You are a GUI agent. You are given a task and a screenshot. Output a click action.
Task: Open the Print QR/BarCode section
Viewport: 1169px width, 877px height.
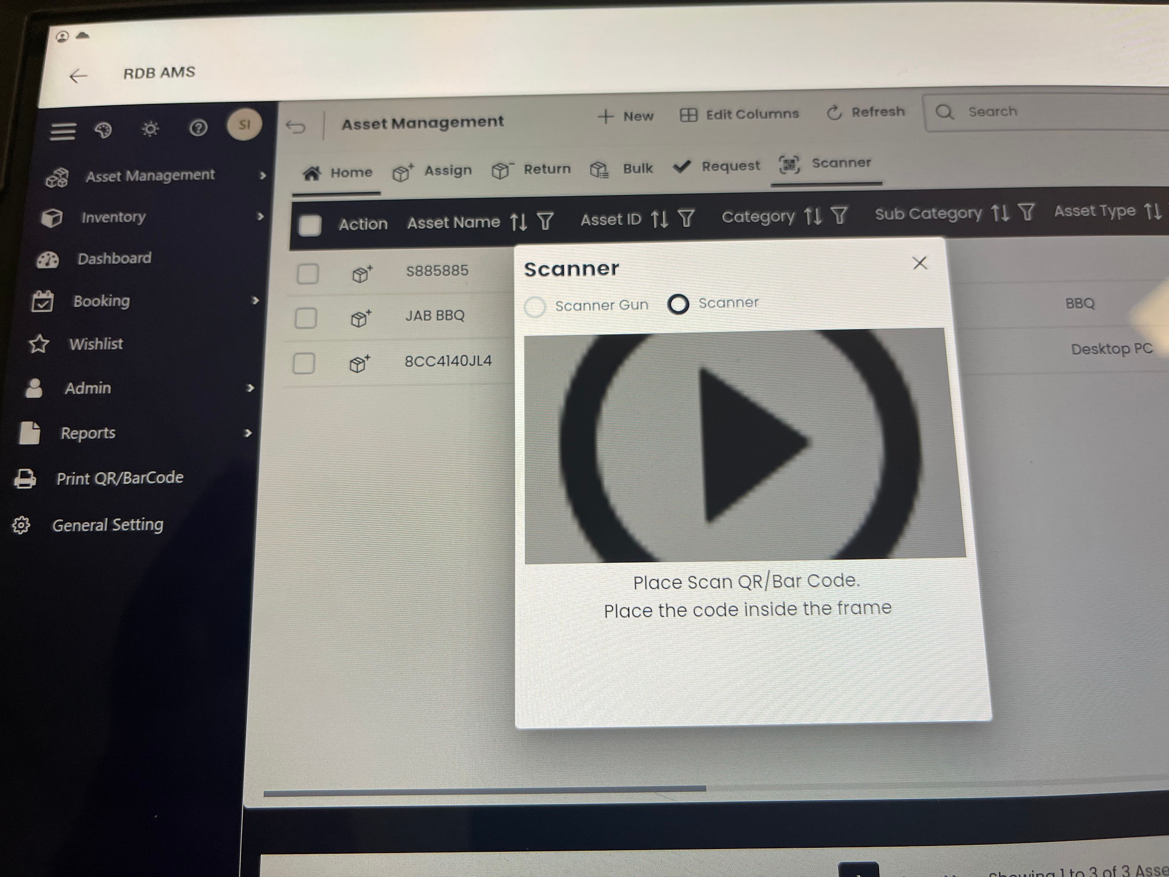(120, 477)
